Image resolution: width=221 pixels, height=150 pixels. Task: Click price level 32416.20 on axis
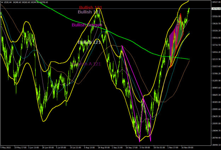[x=216, y=52]
